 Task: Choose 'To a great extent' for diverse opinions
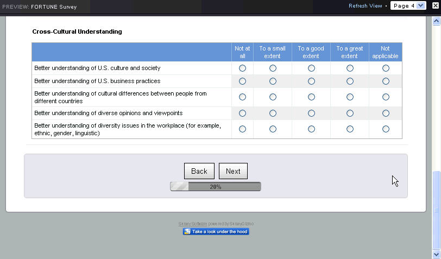pyautogui.click(x=350, y=113)
